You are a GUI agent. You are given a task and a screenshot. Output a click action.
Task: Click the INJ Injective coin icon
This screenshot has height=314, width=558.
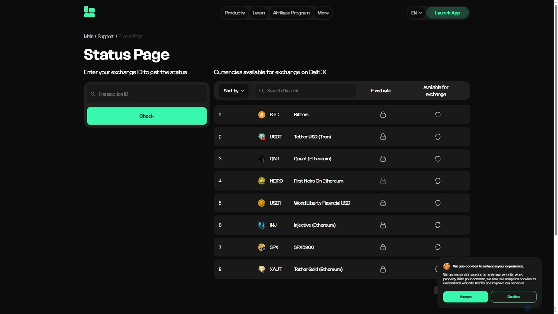pyautogui.click(x=262, y=225)
